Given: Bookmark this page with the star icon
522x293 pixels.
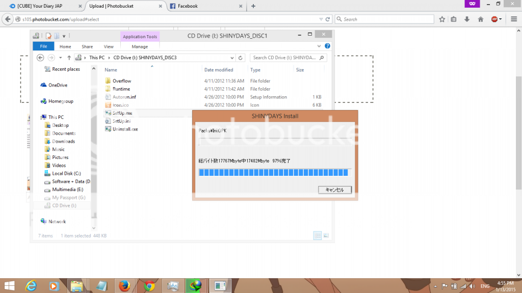Looking at the screenshot, I should coord(442,19).
